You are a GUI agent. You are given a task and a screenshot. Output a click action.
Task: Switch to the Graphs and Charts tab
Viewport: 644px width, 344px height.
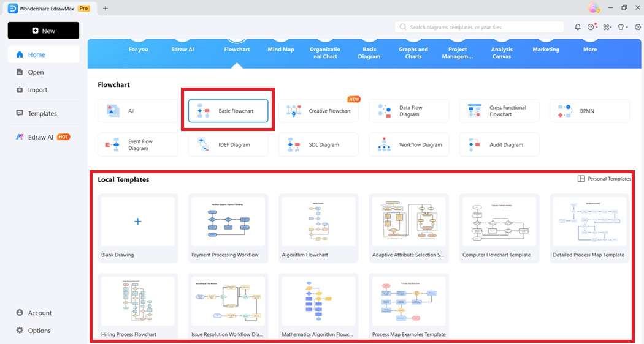(413, 53)
